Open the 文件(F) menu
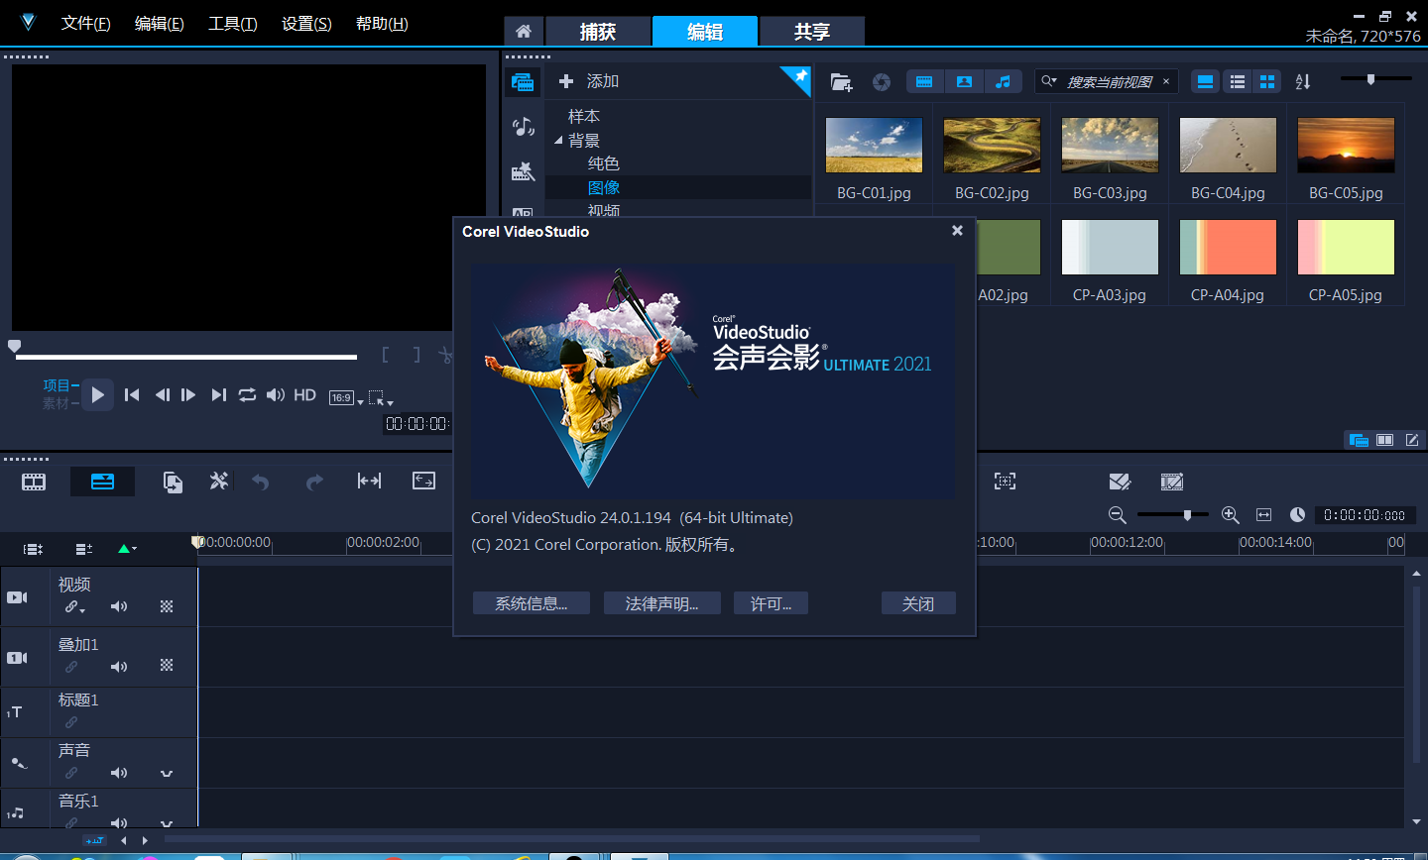Screen dimensions: 1428x860 click(85, 24)
